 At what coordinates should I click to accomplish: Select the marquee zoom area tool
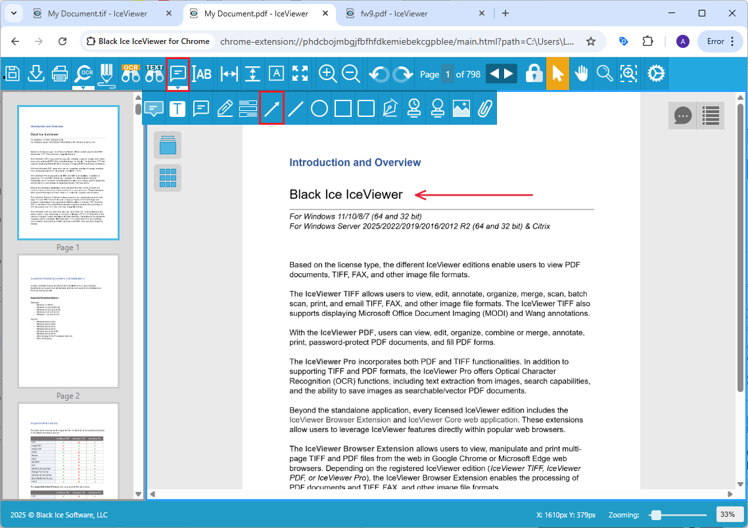[629, 74]
